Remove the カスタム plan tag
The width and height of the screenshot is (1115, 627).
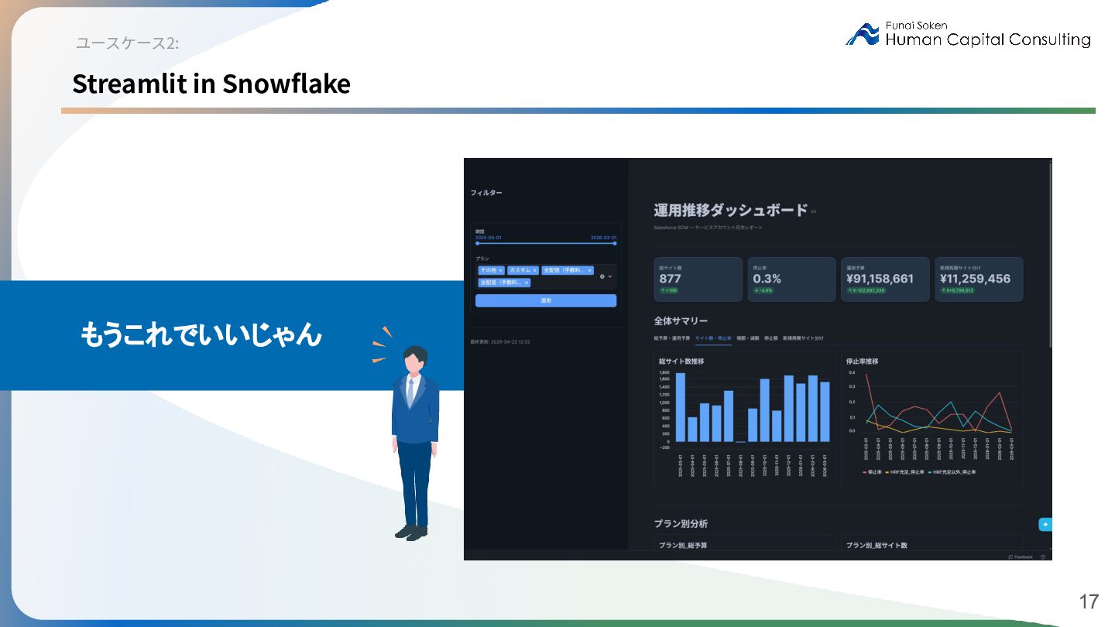click(x=535, y=270)
